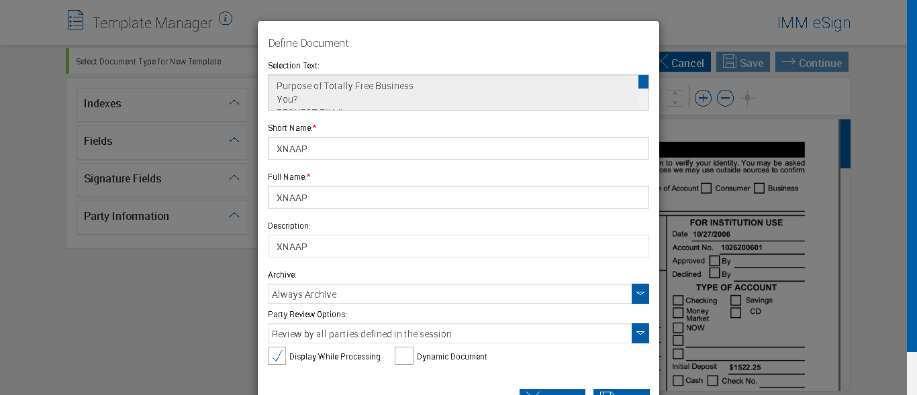Enable the Dynamic Document checkbox
Screen dimensions: 917x395
click(404, 356)
